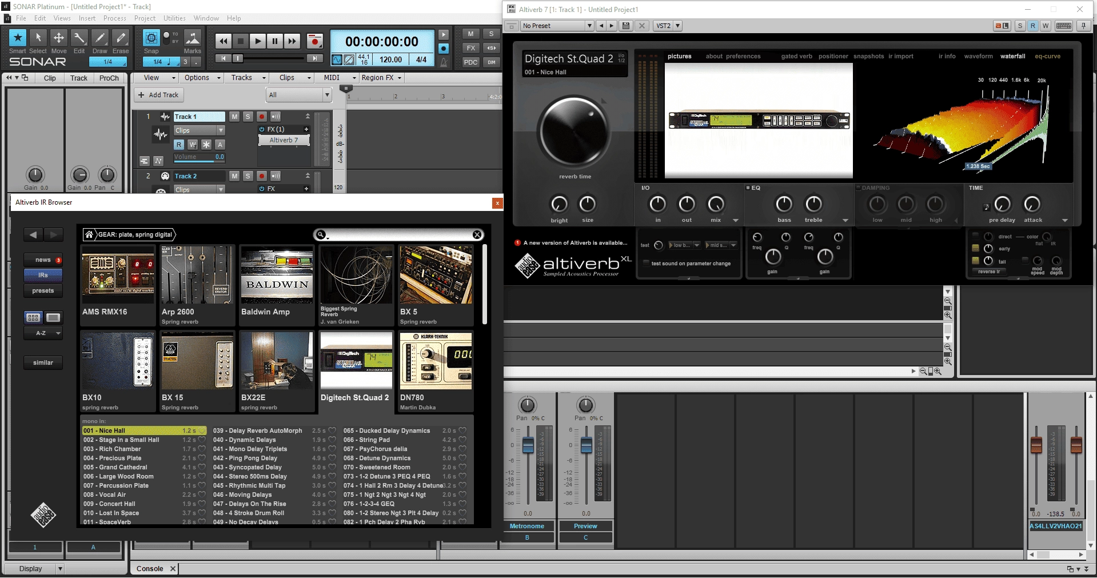The height and width of the screenshot is (578, 1097).
Task: Open the Region FX dropdown
Action: (x=381, y=78)
